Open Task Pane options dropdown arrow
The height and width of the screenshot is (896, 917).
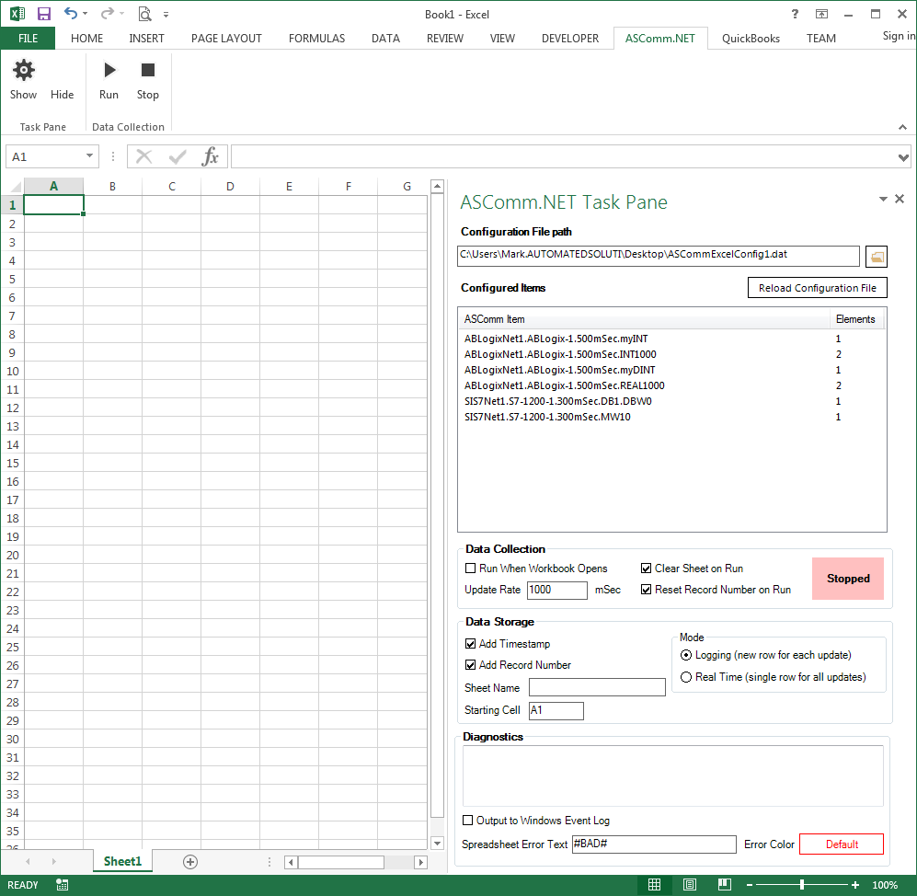883,199
